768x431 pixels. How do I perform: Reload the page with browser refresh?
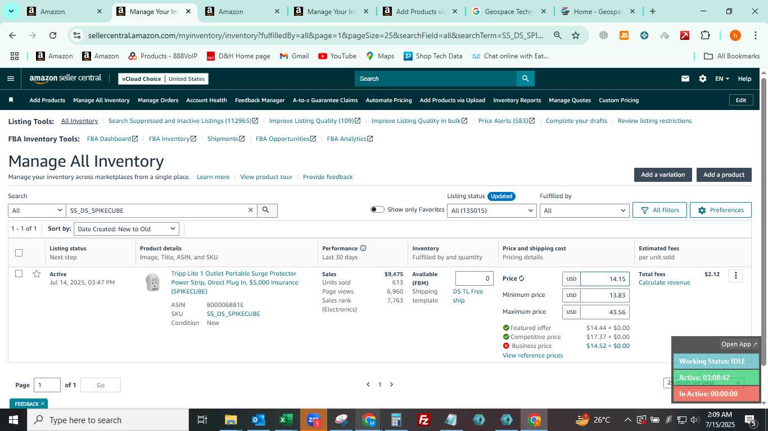tap(53, 35)
